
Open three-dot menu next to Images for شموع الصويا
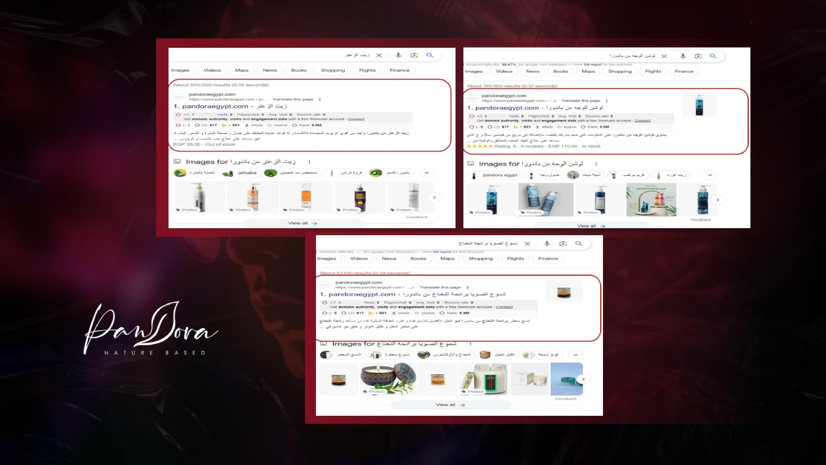pyautogui.click(x=470, y=343)
